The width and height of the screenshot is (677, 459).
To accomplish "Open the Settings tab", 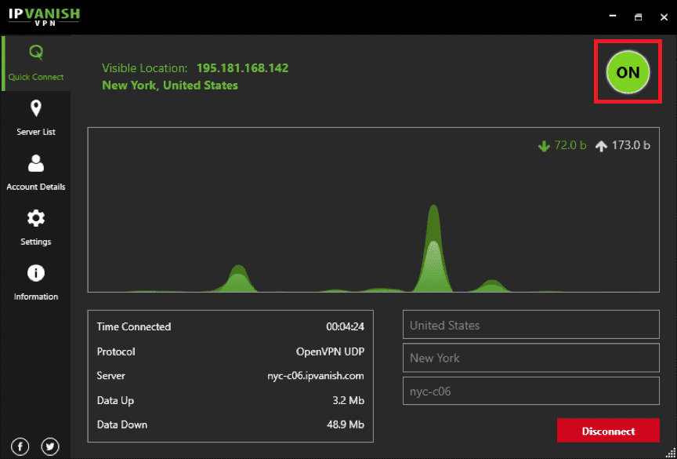I will click(x=36, y=228).
